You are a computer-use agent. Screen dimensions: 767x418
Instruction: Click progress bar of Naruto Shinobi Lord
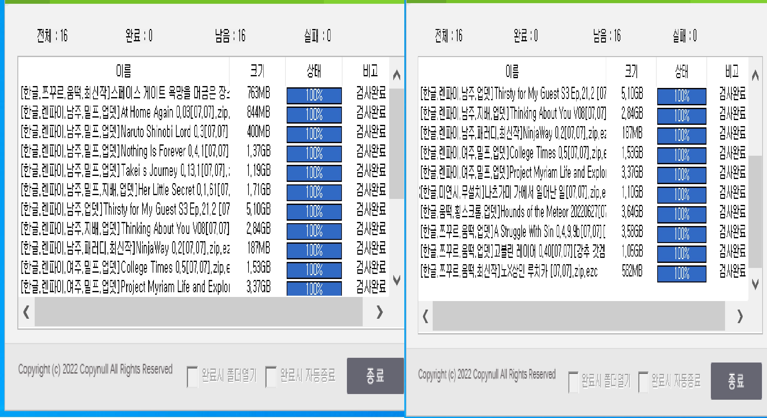tap(314, 134)
